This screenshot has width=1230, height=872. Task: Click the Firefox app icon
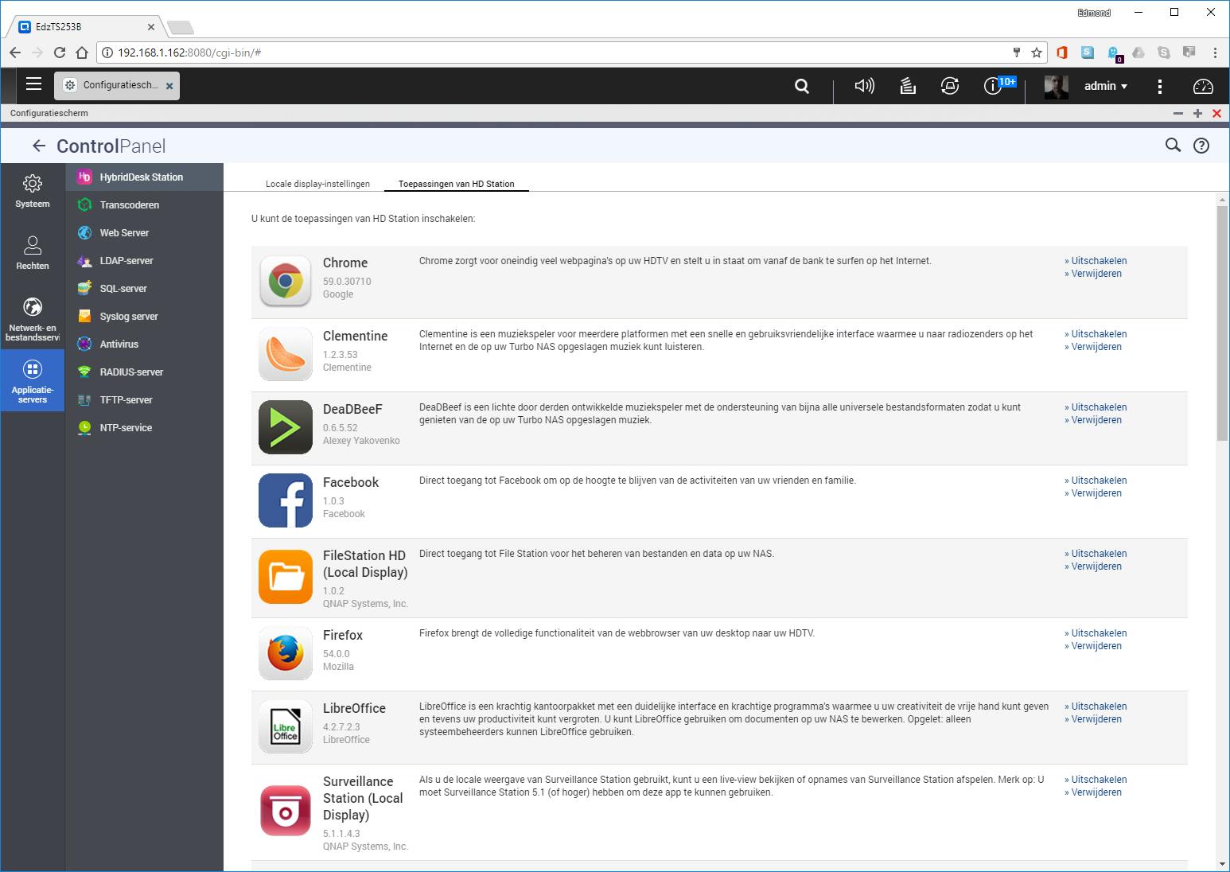pyautogui.click(x=286, y=653)
